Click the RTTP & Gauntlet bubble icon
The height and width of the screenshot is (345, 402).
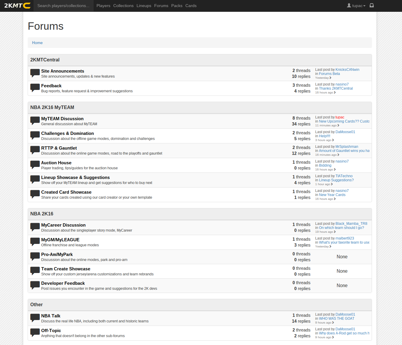point(35,150)
